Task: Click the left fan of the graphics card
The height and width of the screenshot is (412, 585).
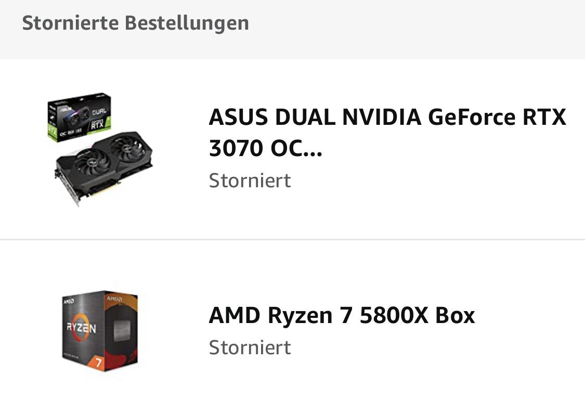Action: click(91, 164)
